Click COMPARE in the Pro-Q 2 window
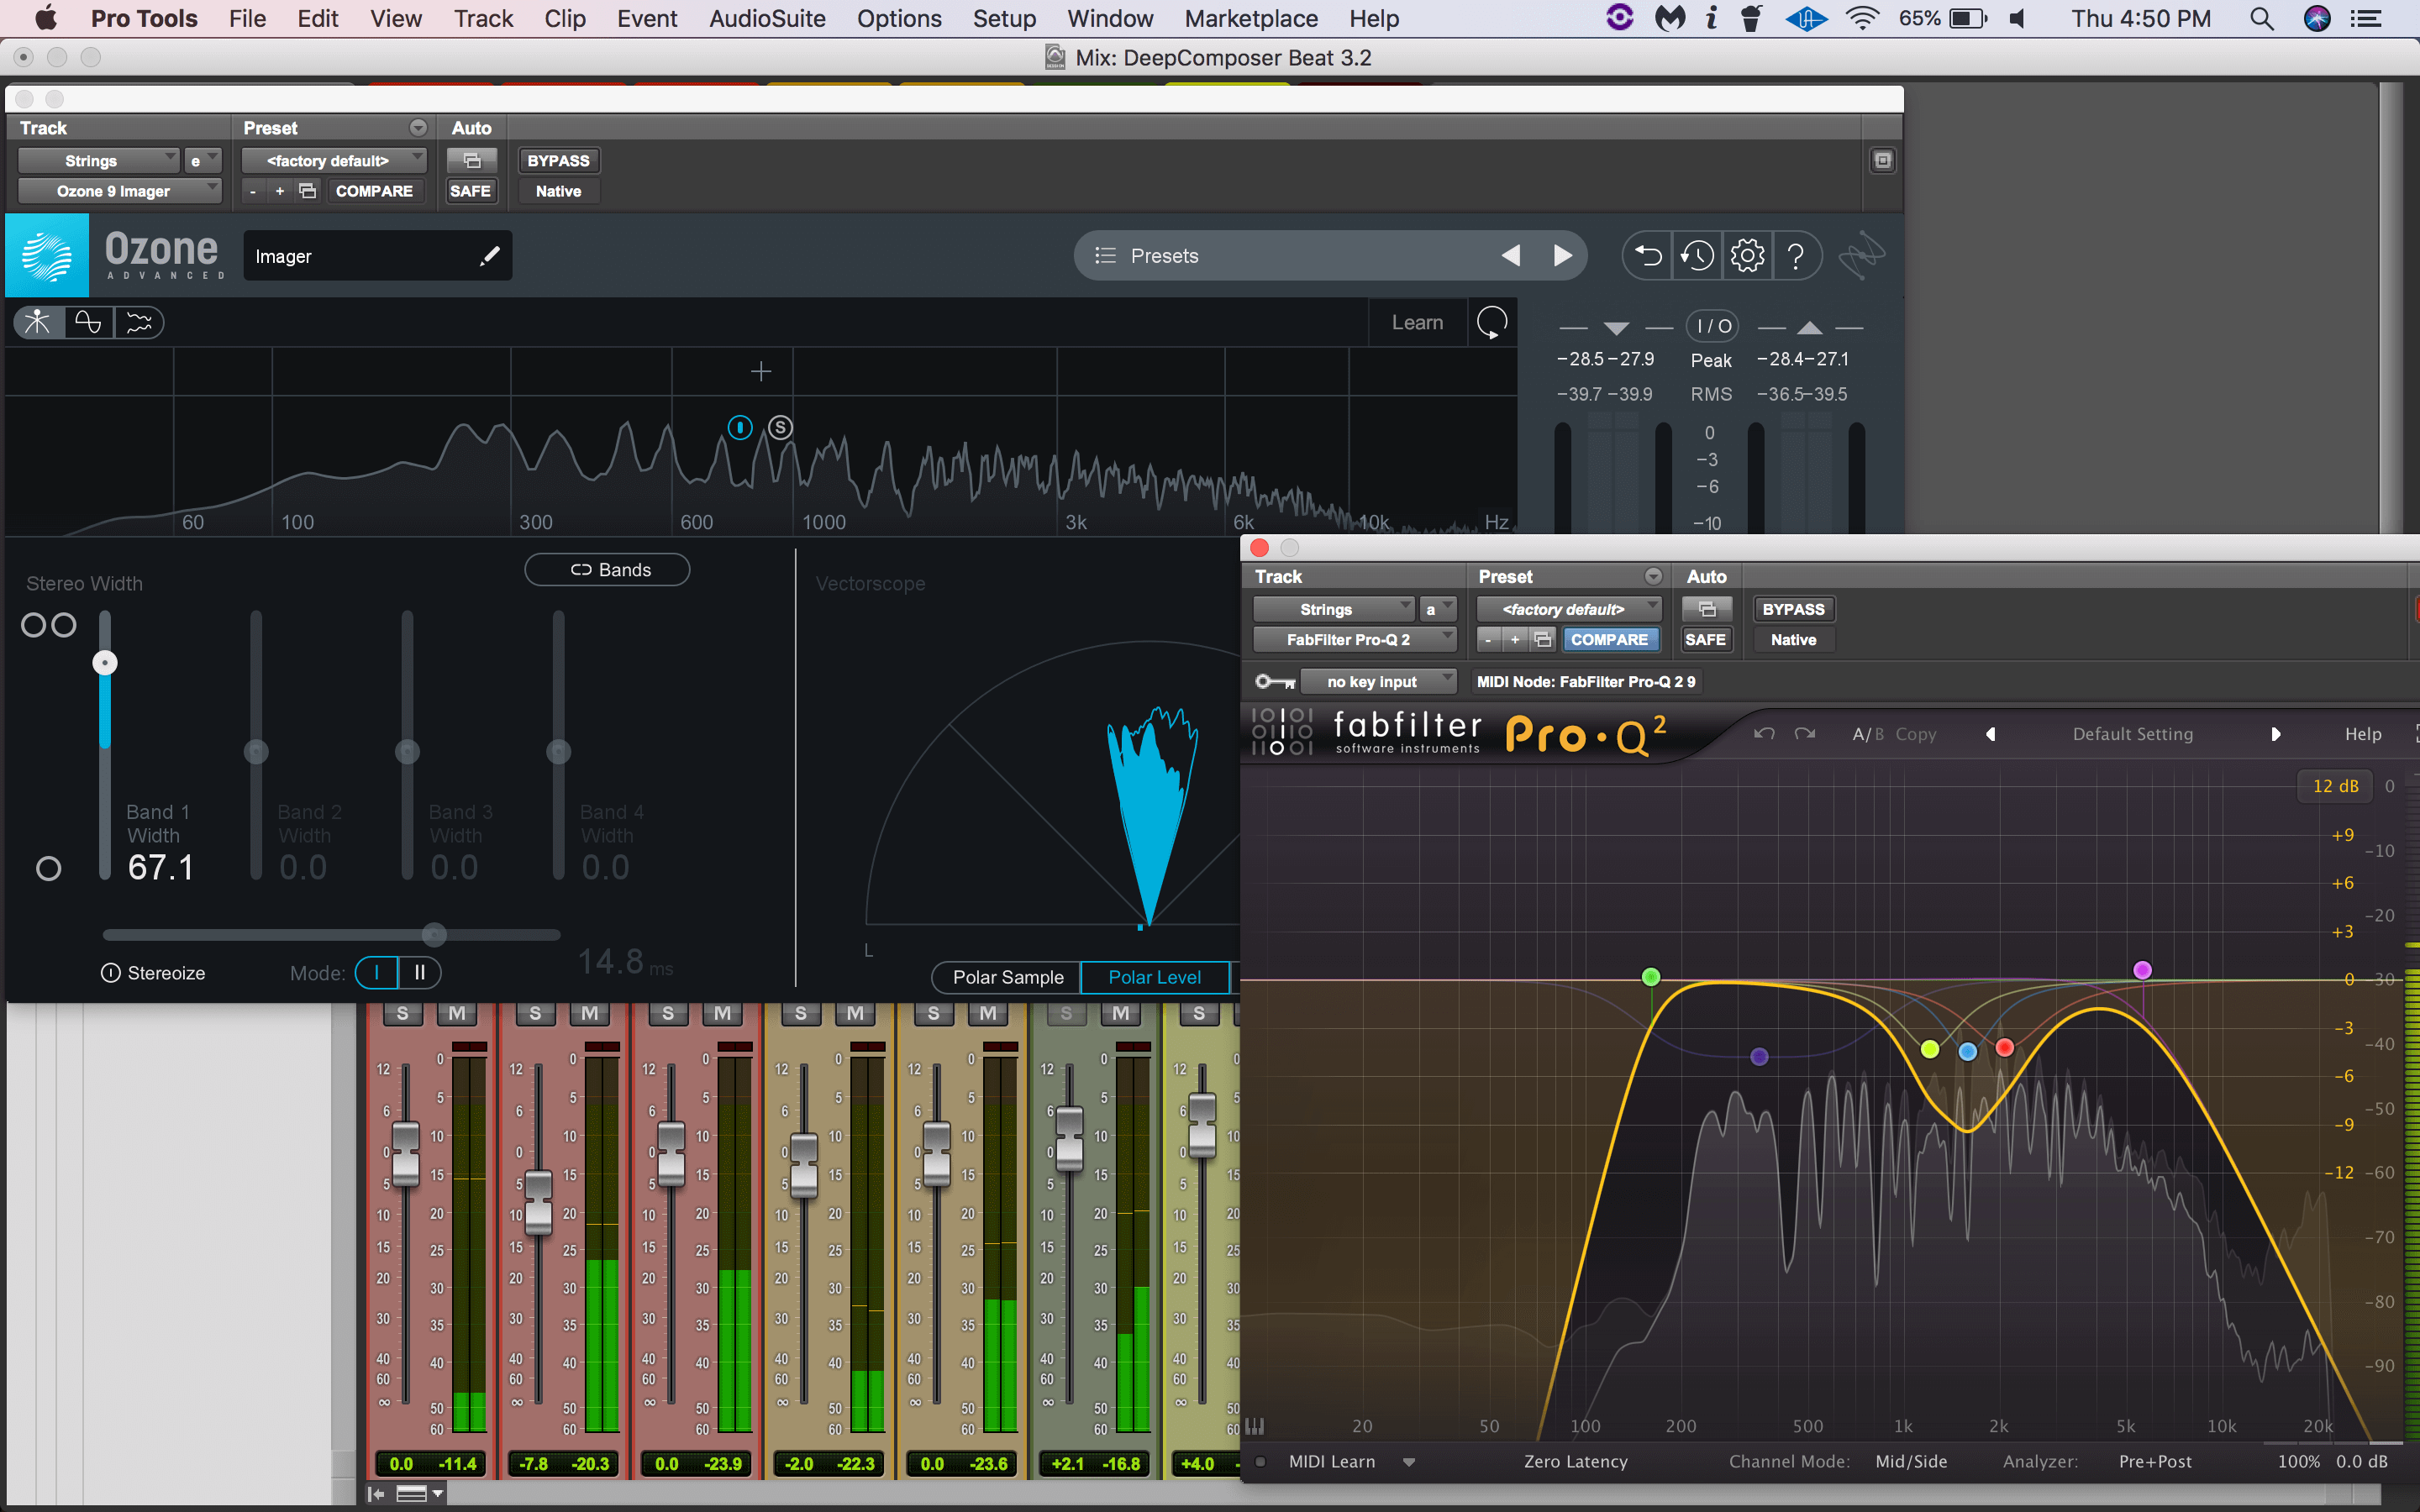2420x1512 pixels. click(x=1609, y=639)
